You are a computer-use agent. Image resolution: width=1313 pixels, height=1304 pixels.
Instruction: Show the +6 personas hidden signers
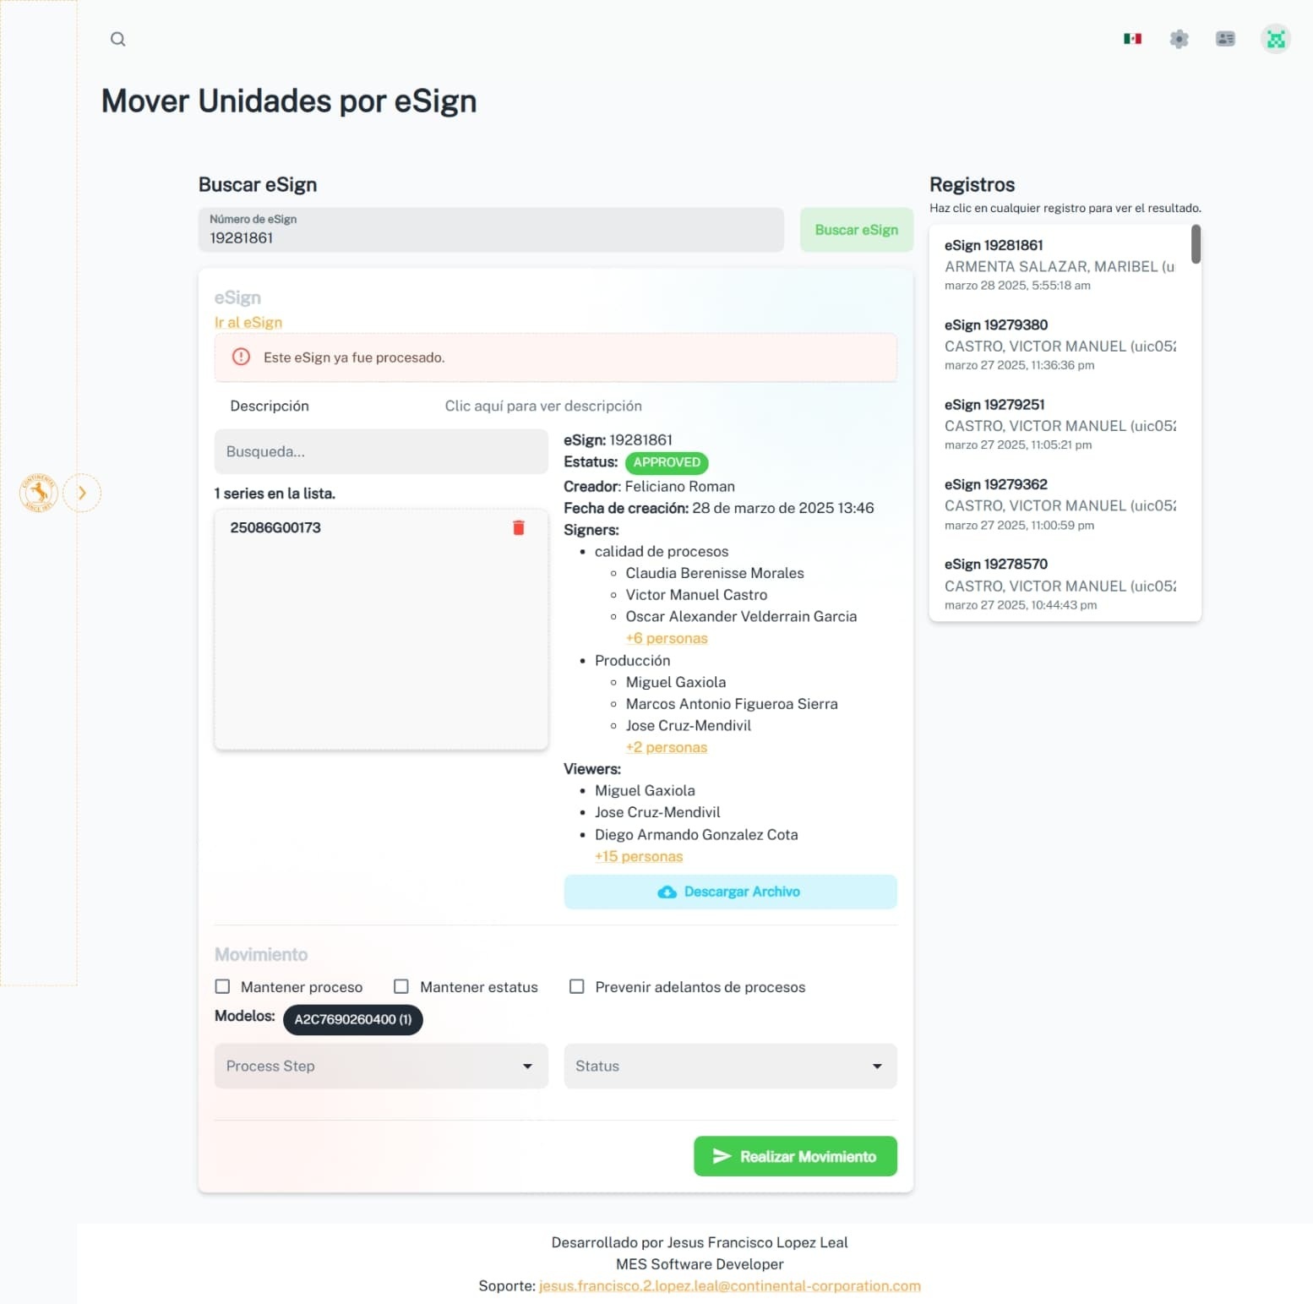coord(666,638)
